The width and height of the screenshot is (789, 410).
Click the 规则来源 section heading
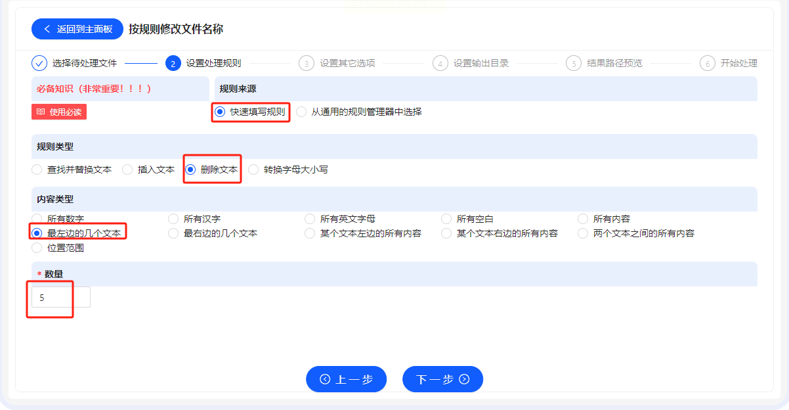238,88
